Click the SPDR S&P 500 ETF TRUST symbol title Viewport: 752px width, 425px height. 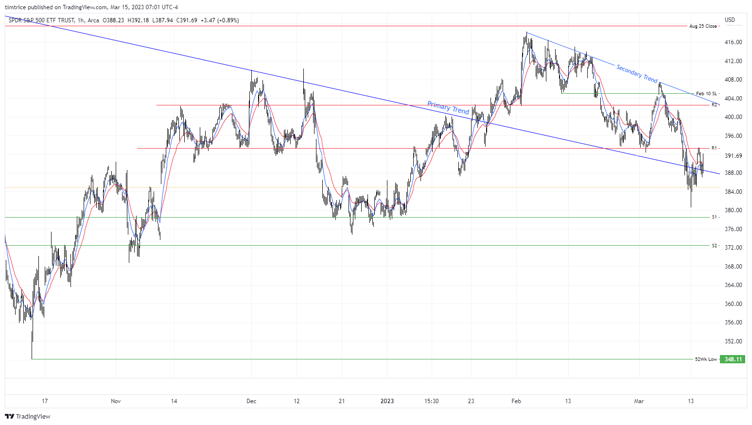click(x=42, y=20)
